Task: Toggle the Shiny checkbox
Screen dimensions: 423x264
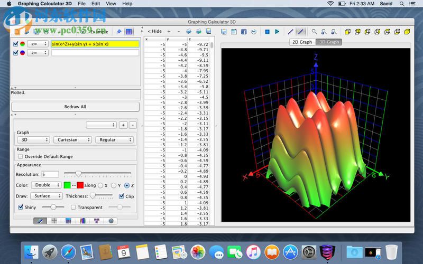Action: (x=21, y=207)
